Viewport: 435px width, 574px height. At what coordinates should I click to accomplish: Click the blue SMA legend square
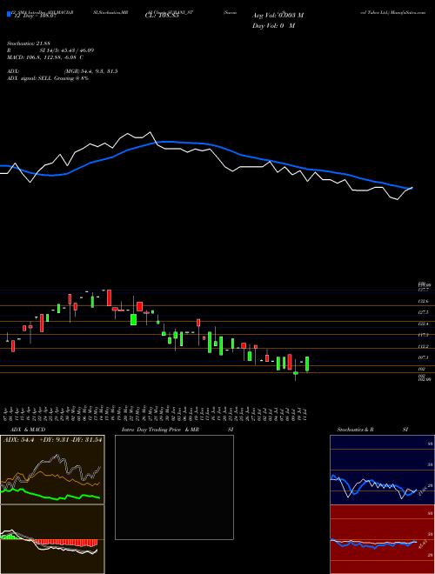coord(9,14)
